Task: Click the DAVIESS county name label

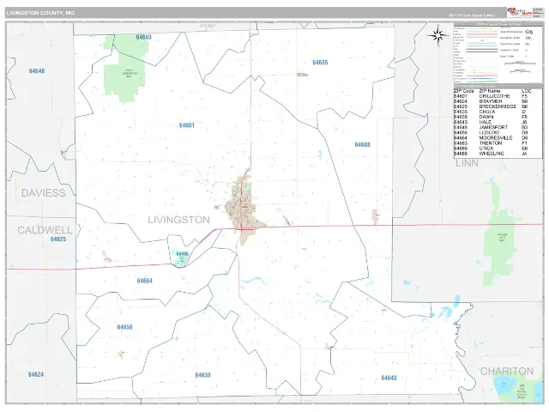Action: click(44, 192)
